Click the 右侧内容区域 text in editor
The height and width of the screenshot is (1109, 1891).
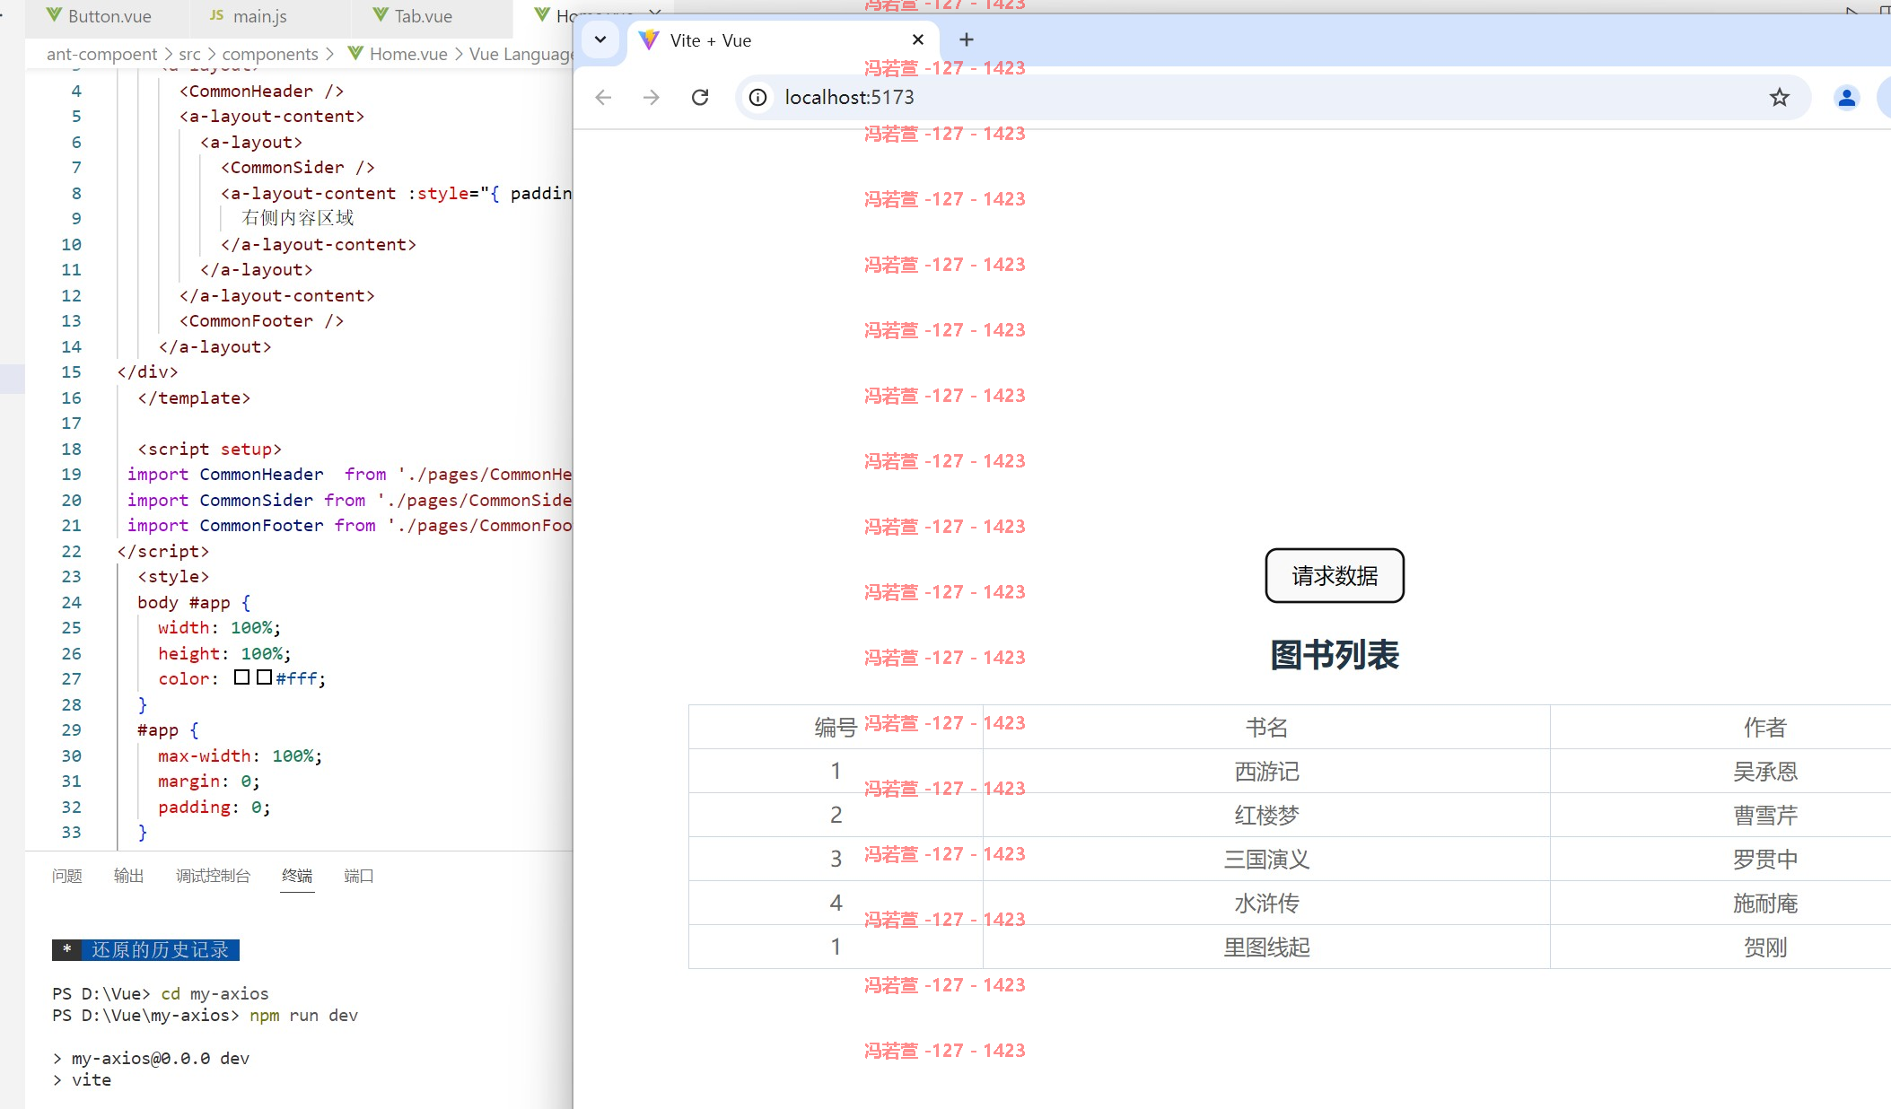click(x=298, y=218)
